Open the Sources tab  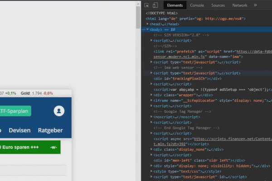click(x=218, y=5)
